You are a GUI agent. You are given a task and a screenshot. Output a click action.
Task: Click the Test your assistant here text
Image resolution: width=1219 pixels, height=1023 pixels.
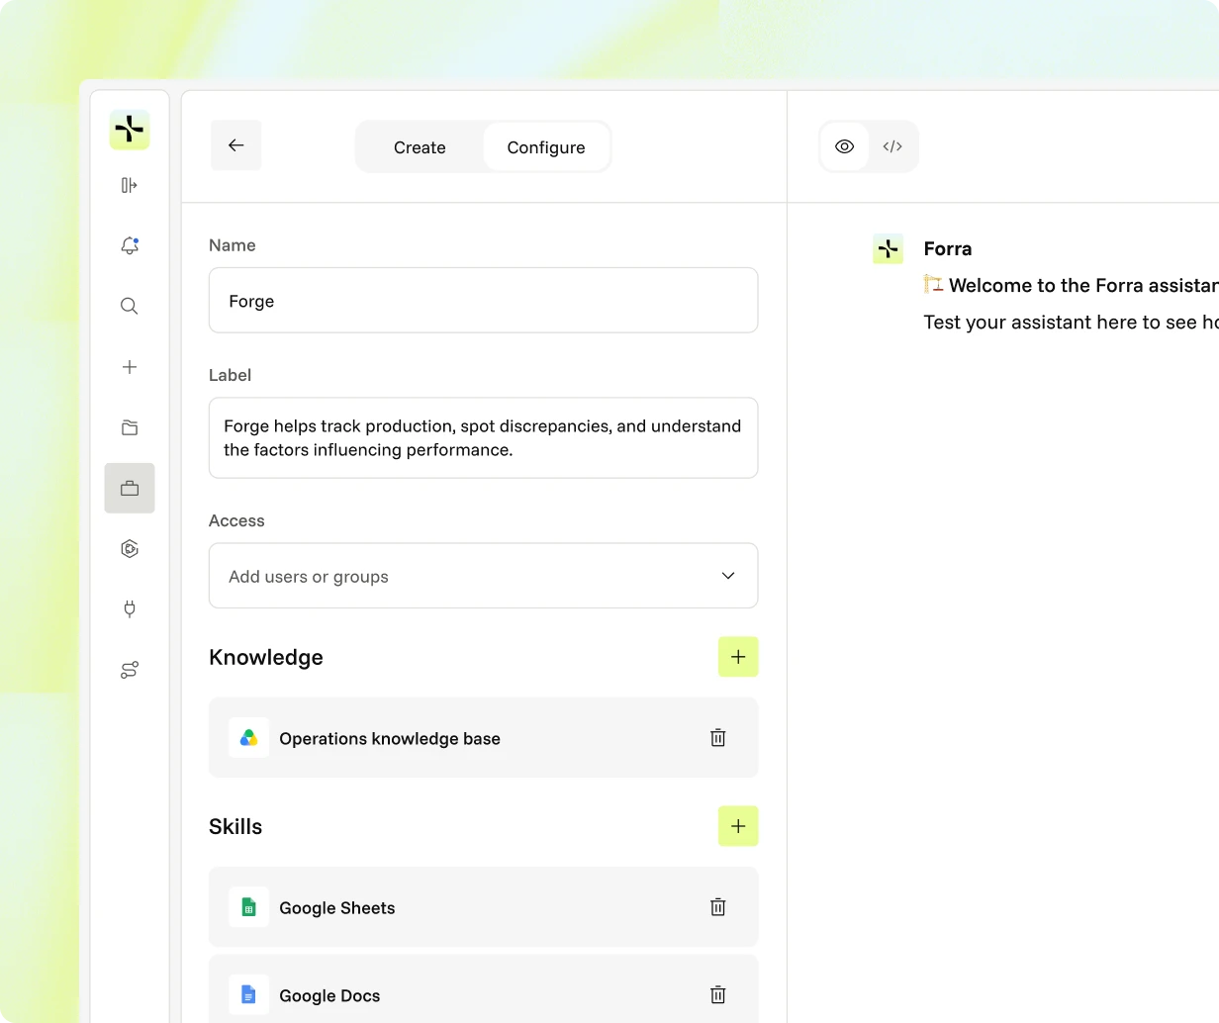tap(1072, 323)
